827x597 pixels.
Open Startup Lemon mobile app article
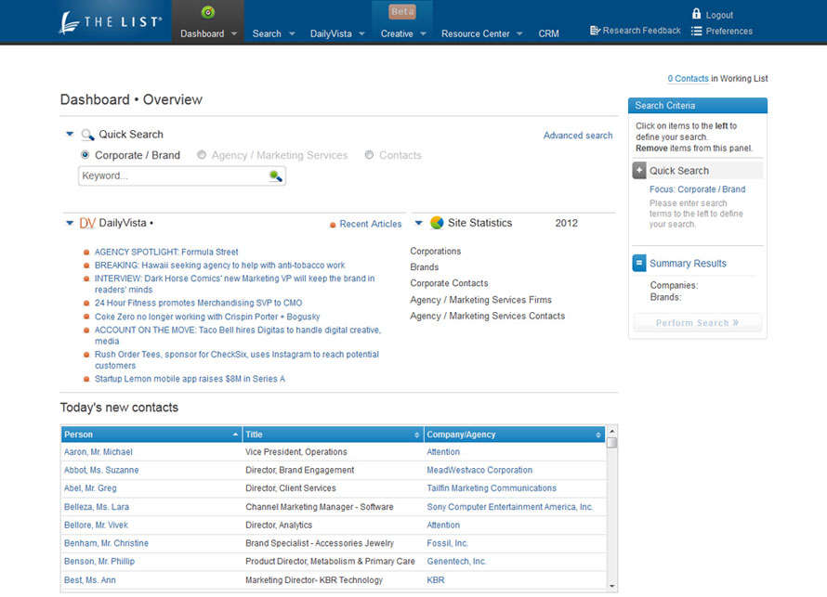click(x=190, y=379)
